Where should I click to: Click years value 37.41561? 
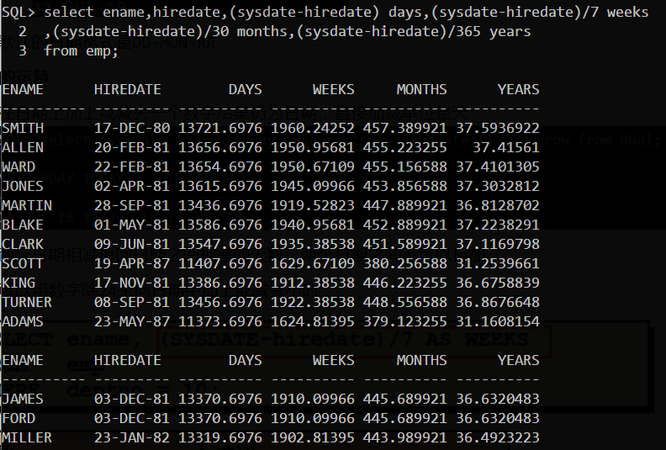pos(506,147)
